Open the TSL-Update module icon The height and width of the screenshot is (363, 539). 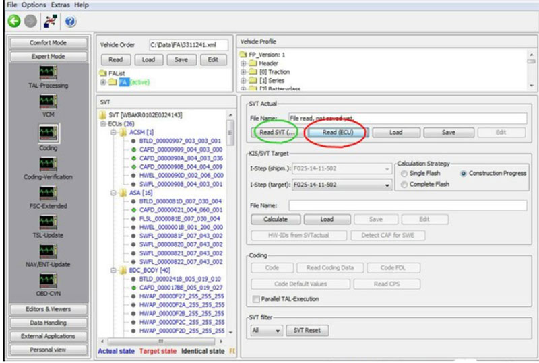coord(48,222)
